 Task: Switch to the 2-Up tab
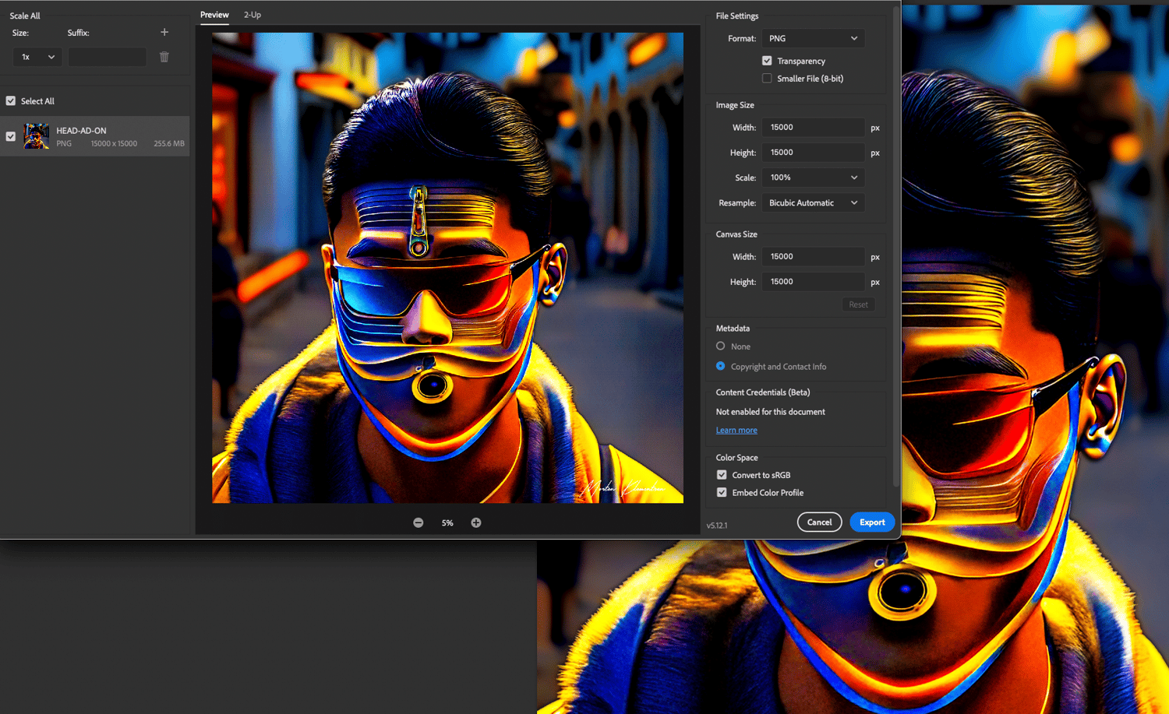pyautogui.click(x=253, y=15)
